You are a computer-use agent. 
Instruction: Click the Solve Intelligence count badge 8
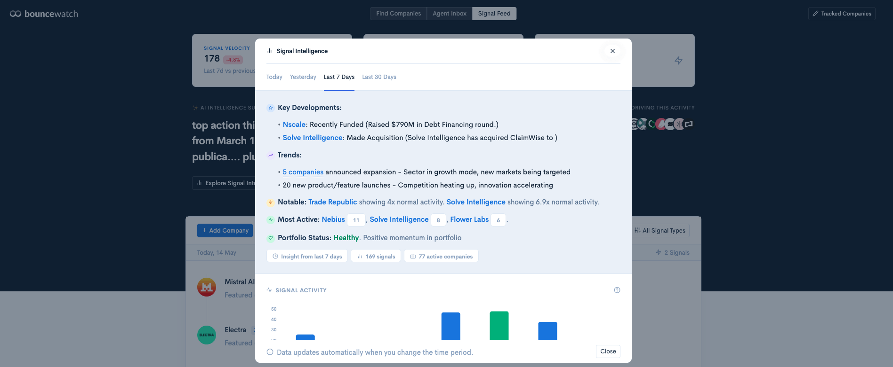coord(438,220)
